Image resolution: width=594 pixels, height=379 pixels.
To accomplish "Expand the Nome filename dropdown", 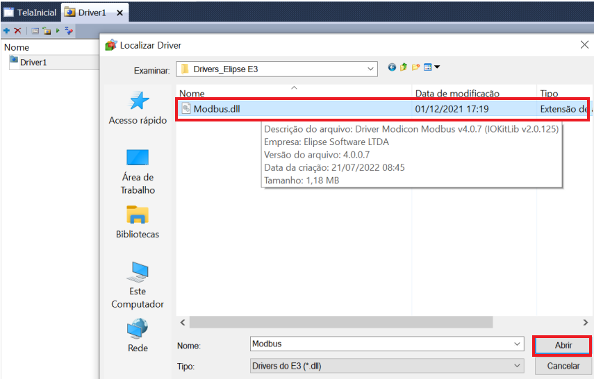I will [517, 344].
